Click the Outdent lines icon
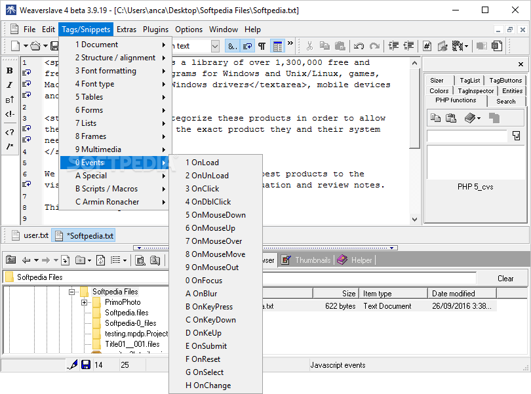Viewport: 531px width, 394px height. tap(409, 46)
